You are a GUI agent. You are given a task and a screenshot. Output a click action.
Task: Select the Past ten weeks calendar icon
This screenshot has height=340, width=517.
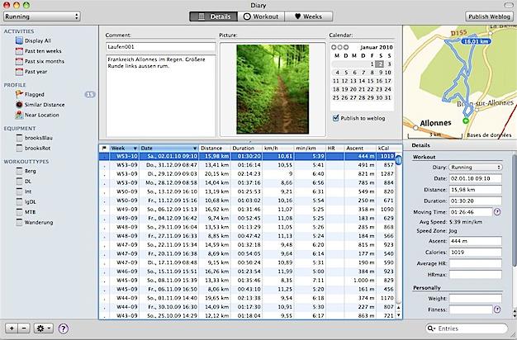click(x=19, y=51)
